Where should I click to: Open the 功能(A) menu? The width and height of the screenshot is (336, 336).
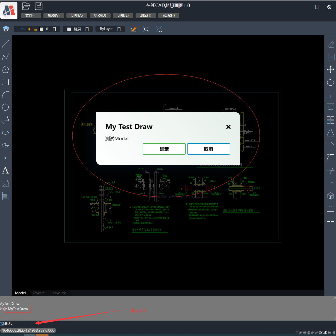[77, 15]
